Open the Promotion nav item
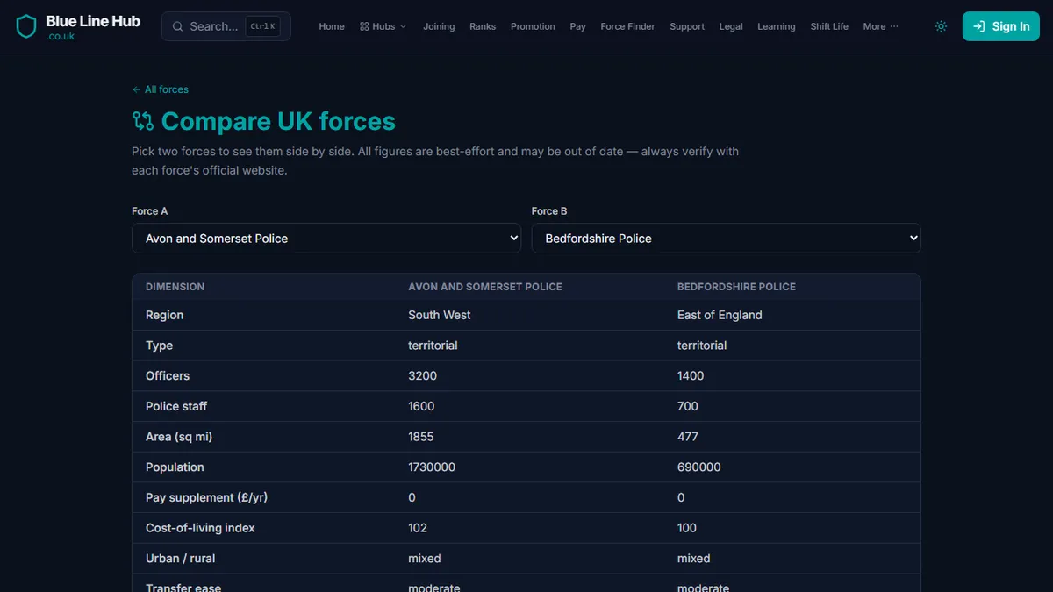 coord(533,26)
